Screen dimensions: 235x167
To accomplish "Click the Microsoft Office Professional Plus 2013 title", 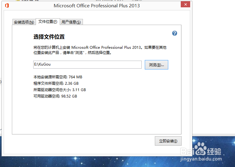I will coord(97,6).
